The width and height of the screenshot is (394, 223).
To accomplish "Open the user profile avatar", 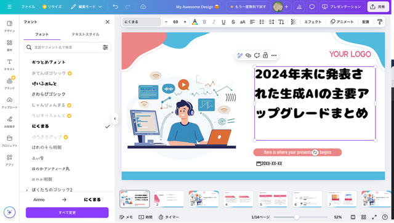I will [278, 7].
